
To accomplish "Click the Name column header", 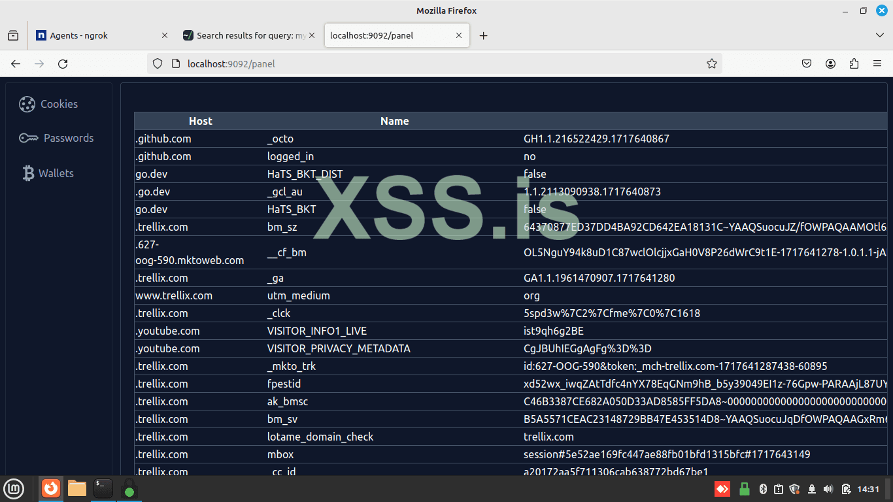I will pyautogui.click(x=395, y=121).
